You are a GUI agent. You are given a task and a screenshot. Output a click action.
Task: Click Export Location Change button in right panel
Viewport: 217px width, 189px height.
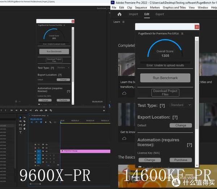pos(180,126)
